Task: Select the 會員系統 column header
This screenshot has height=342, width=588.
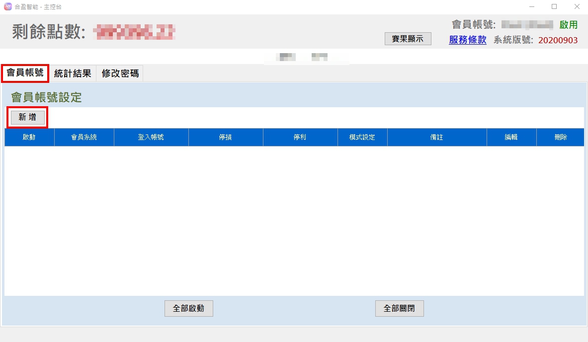Action: (84, 137)
